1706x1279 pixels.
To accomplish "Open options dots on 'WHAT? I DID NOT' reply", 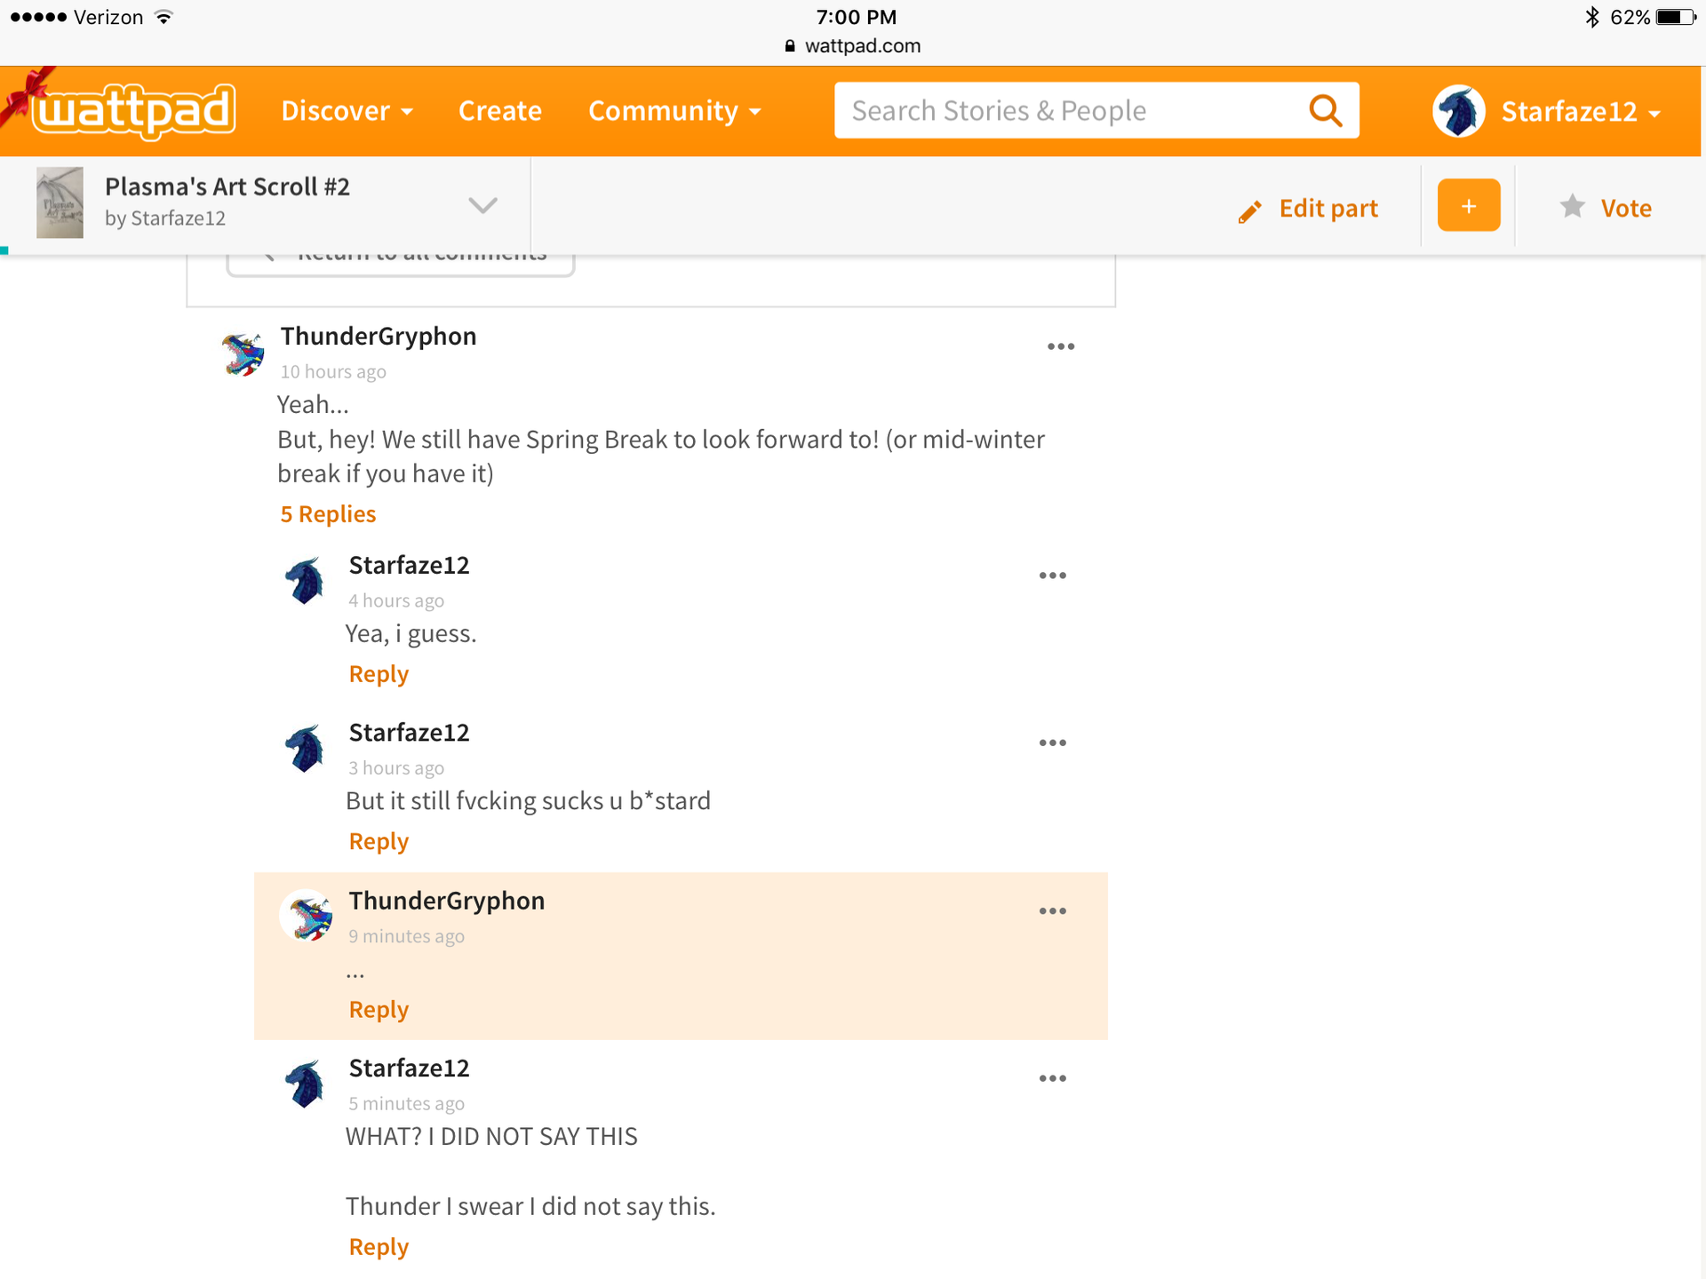I will click(x=1052, y=1078).
